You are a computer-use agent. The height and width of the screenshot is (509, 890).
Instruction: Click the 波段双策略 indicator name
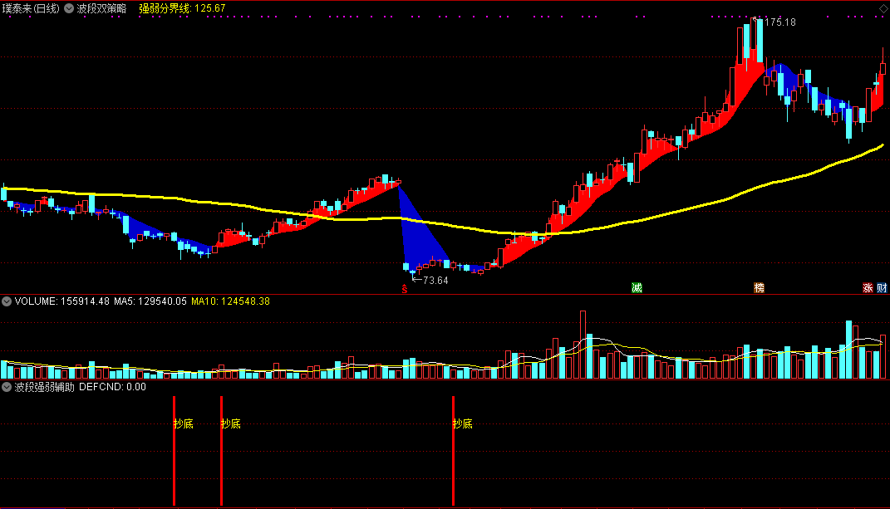[x=101, y=8]
